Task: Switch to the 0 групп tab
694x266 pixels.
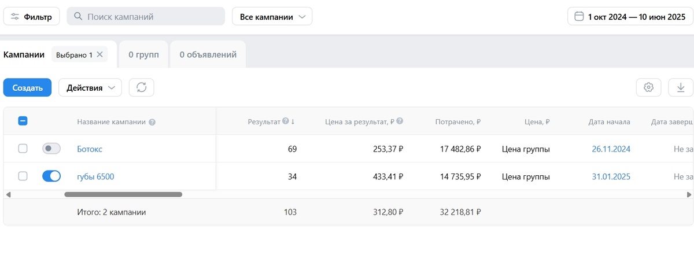Action: pos(143,55)
